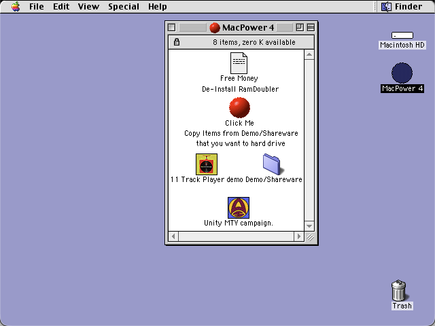The height and width of the screenshot is (326, 435).
Task: Open the File menu
Action: click(x=37, y=6)
